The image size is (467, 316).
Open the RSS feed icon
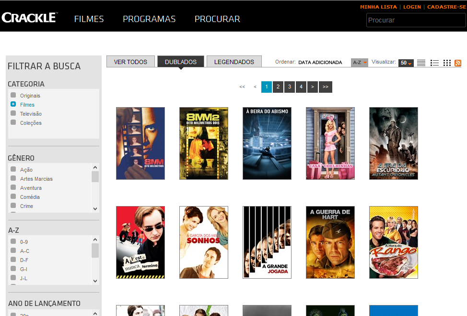458,63
